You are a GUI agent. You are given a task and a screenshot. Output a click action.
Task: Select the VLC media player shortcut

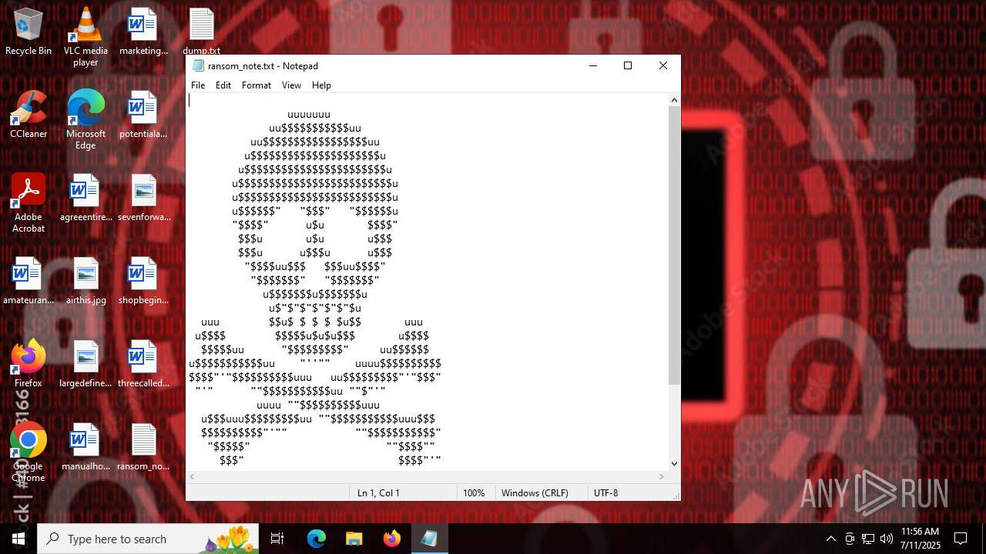[86, 37]
